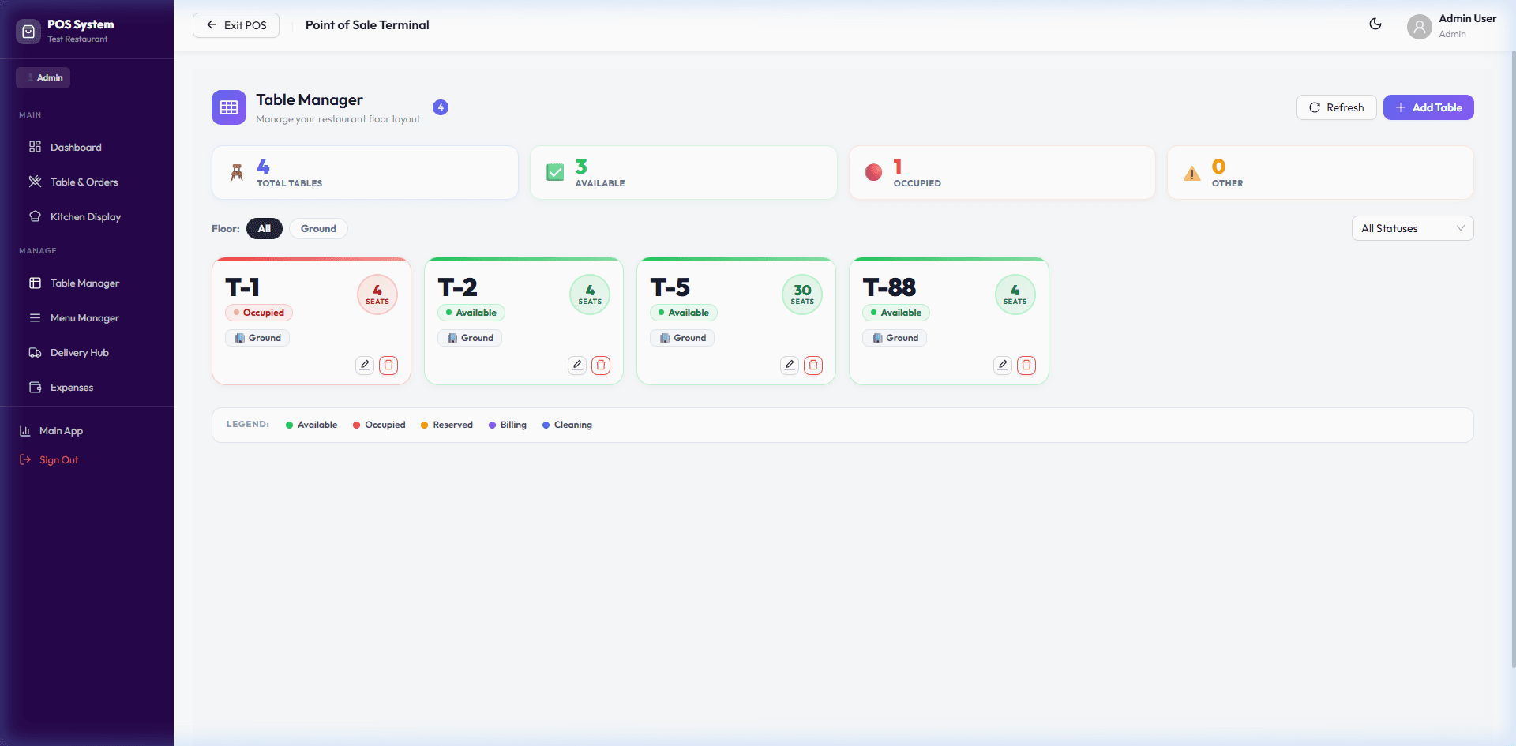
Task: Click the red Occupied legend dot
Action: click(357, 425)
